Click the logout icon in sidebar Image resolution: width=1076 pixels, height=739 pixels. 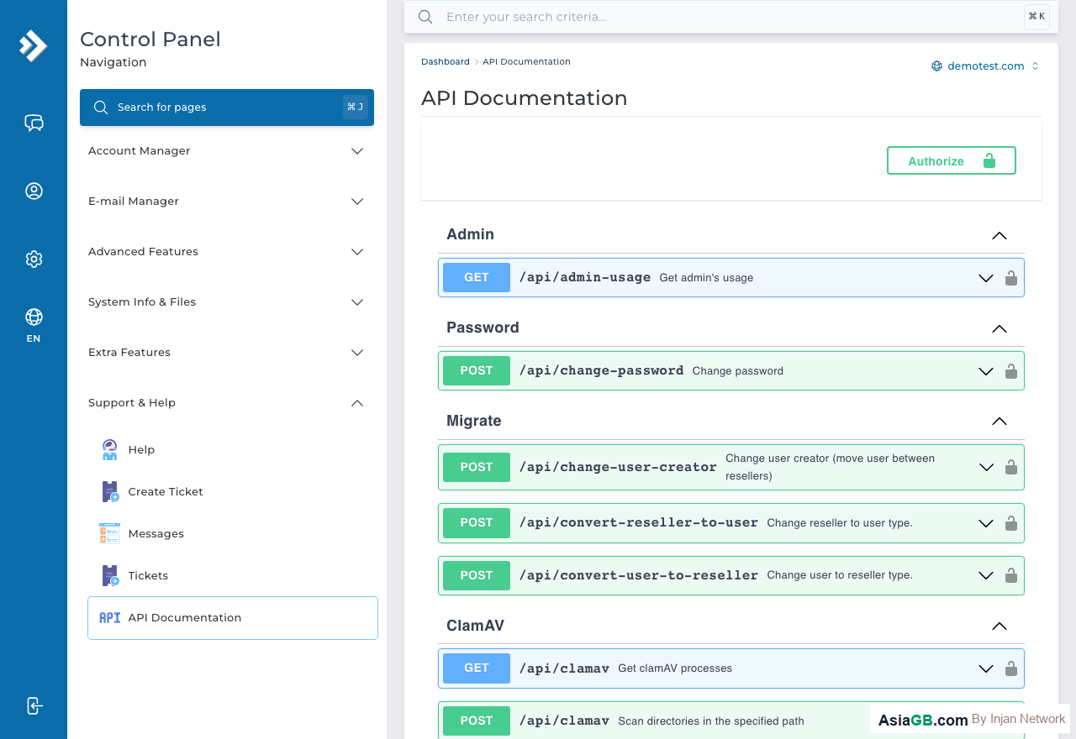34,705
